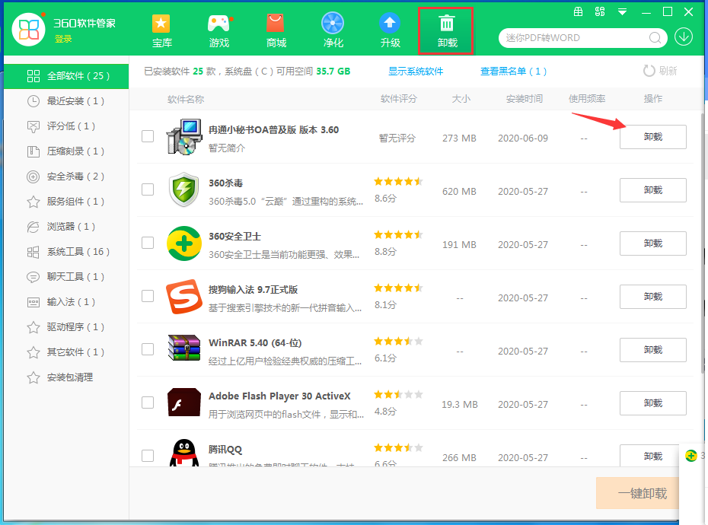
Task: Select 压缩刻录 (1) category
Action: click(66, 151)
